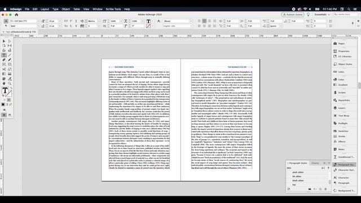Select the shaft-ahbm paragraph style
361x203 pixels.
tap(298, 172)
